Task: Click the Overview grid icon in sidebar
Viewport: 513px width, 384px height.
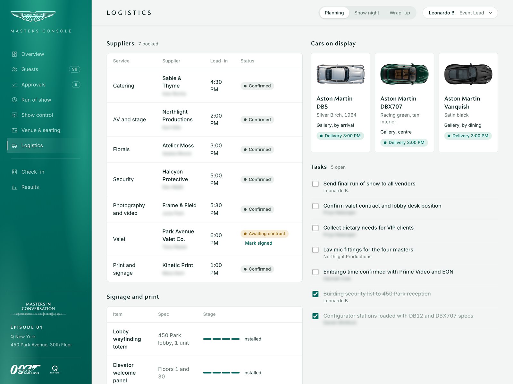Action: tap(14, 54)
